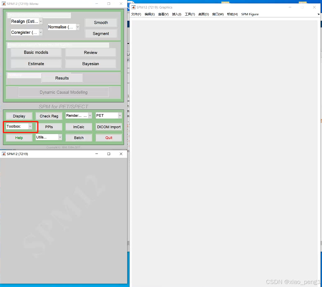The width and height of the screenshot is (322, 287).
Task: Open ImCalc image calculator
Action: 79,127
